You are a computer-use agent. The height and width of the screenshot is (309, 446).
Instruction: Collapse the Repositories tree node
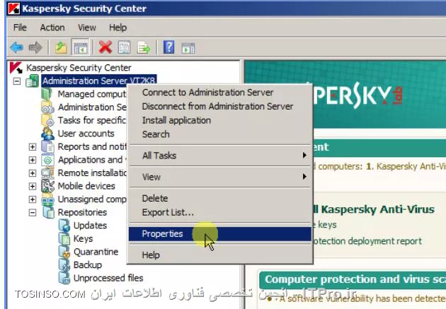coord(33,212)
